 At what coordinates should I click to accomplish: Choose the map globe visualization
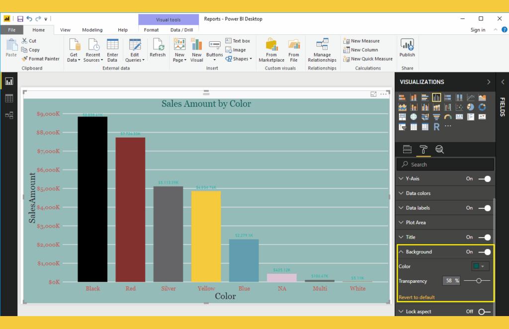point(414,117)
